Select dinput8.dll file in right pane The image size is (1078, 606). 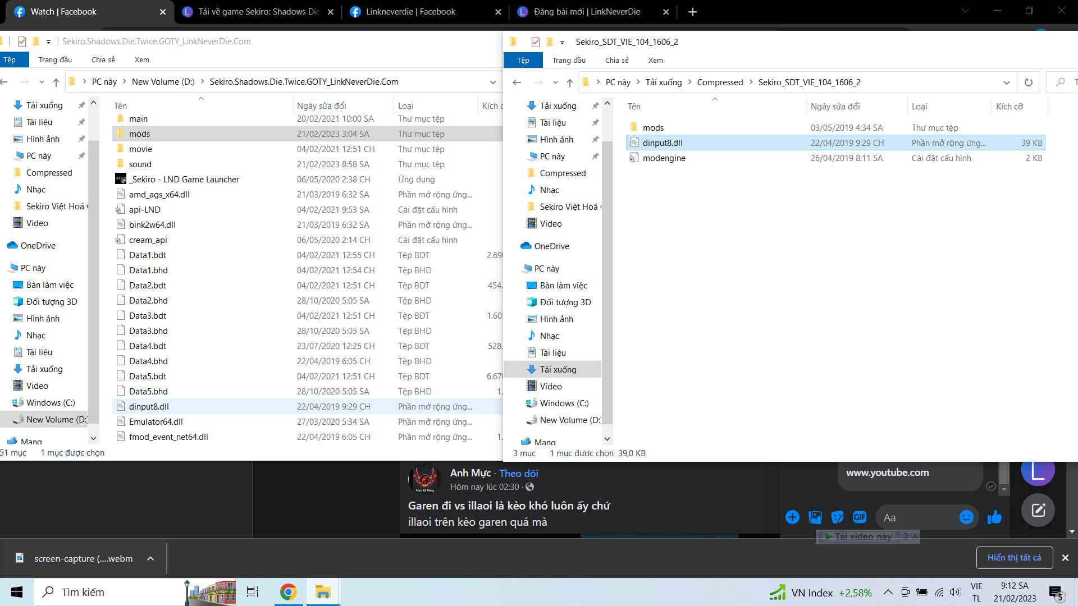[x=663, y=142]
